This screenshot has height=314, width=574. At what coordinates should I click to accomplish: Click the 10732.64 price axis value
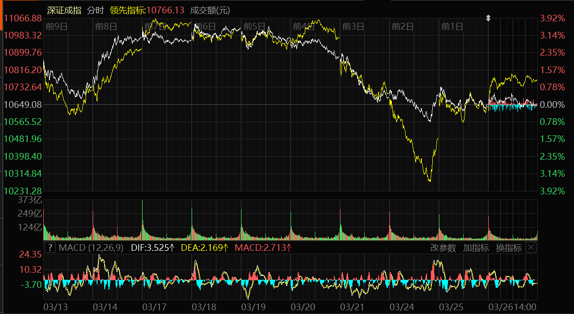tap(23, 87)
